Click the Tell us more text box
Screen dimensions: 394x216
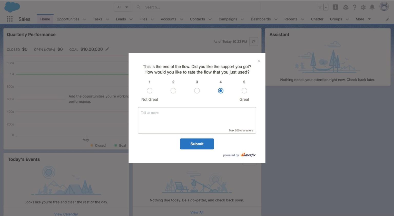click(x=197, y=120)
